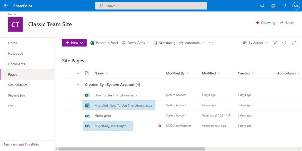This screenshot has height=151, width=302.
Task: Open the settings gear icon
Action: point(273,6)
